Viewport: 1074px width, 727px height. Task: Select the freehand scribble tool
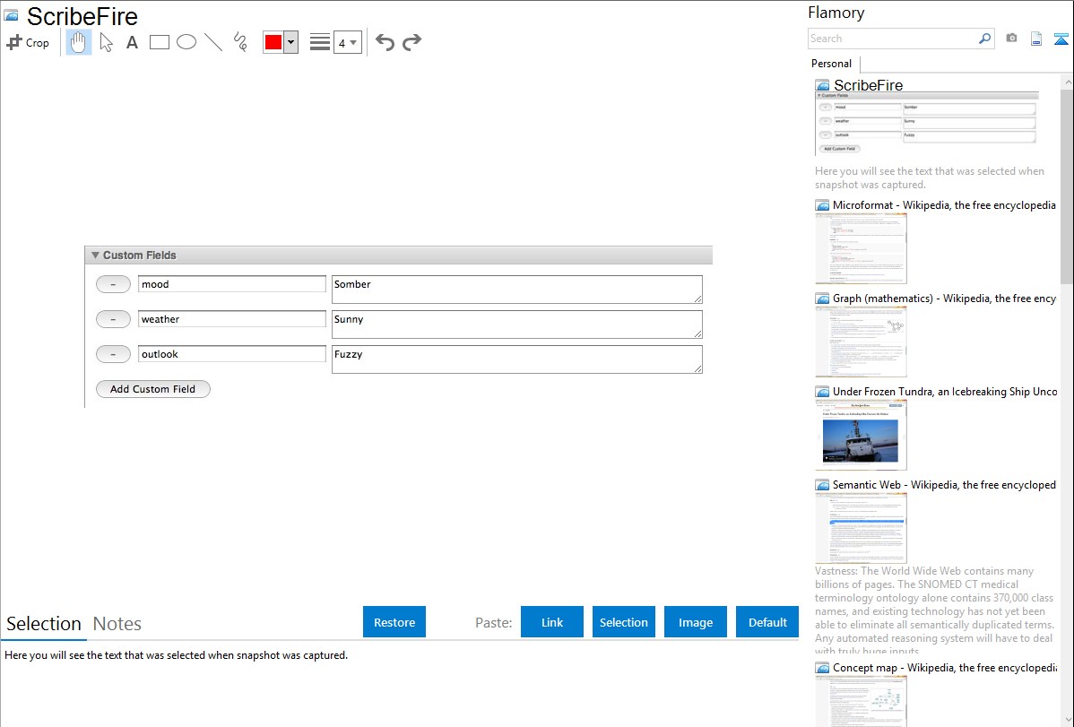pyautogui.click(x=240, y=42)
